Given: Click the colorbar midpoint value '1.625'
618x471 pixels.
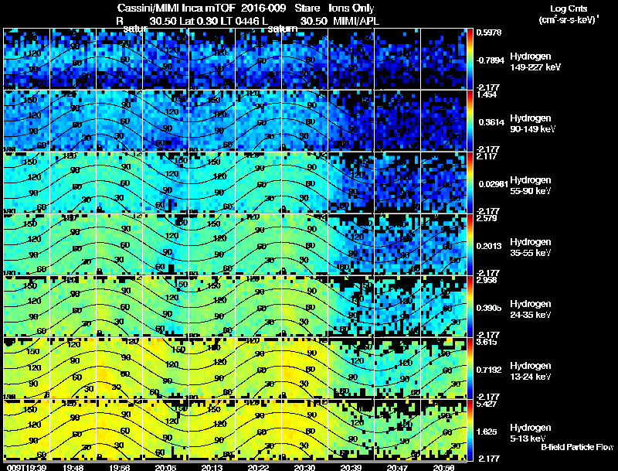Looking at the screenshot, I should 487,432.
